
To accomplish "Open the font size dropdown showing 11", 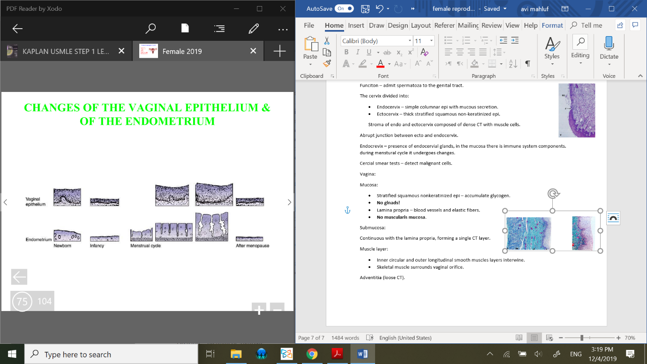I will click(431, 41).
